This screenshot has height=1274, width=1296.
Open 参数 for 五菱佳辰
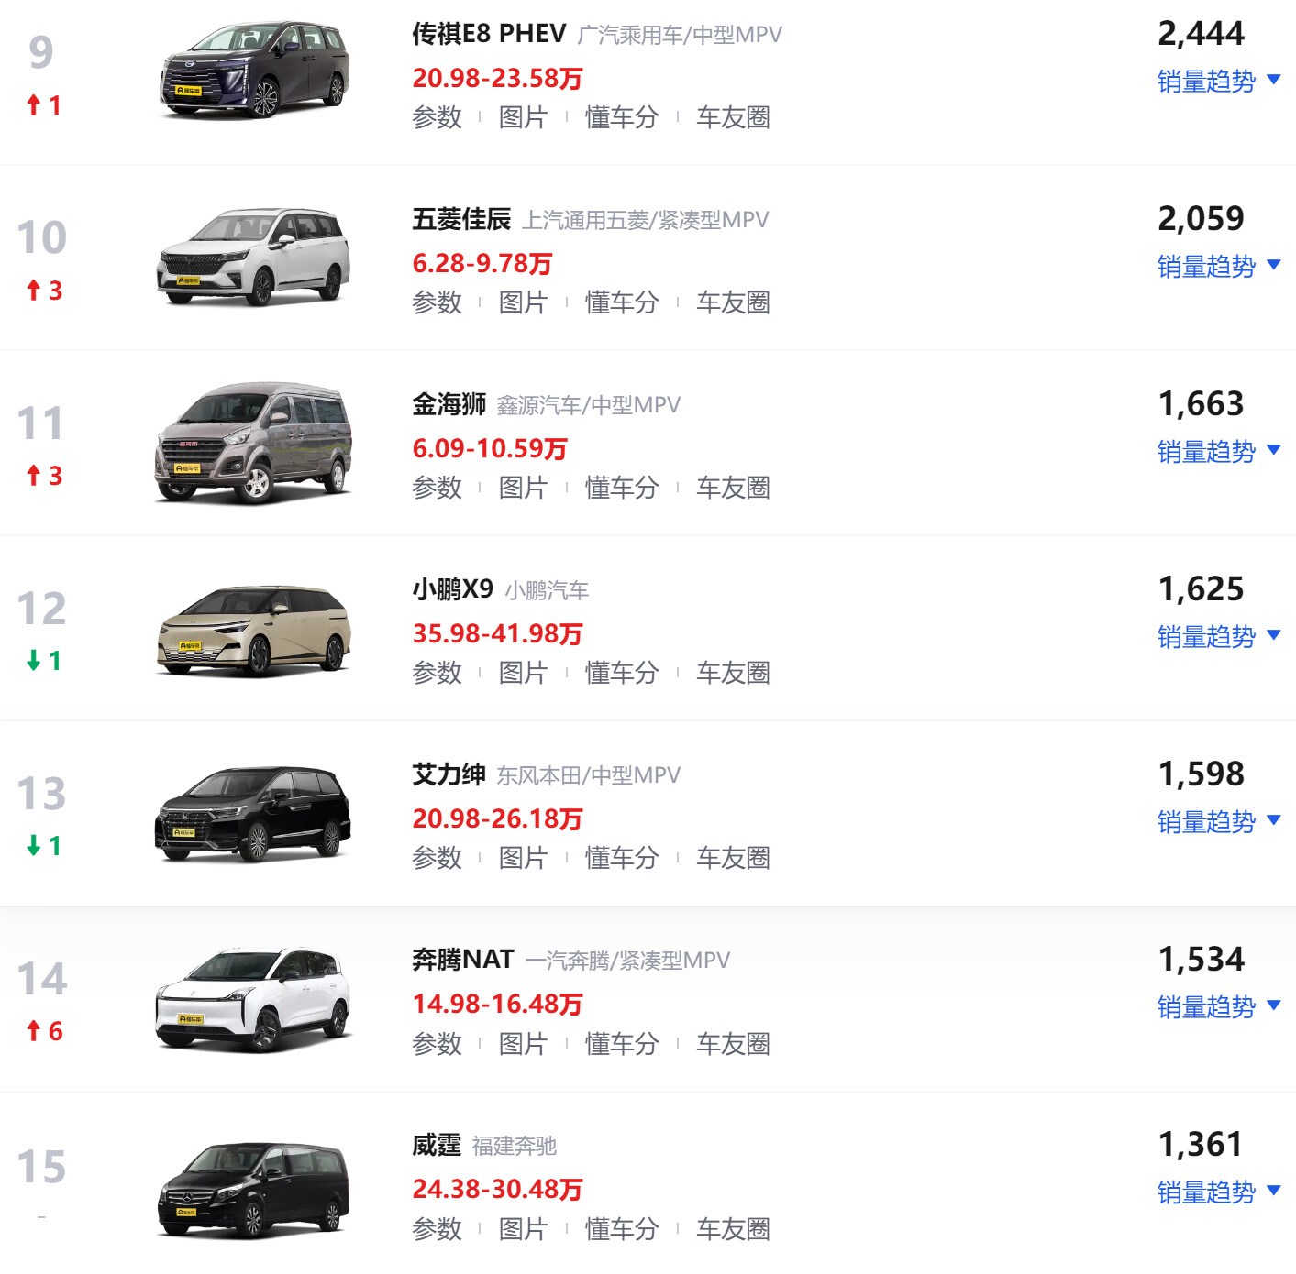(x=437, y=302)
